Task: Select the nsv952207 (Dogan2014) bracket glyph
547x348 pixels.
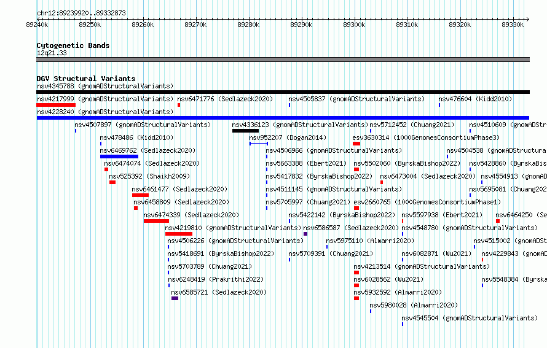Action: (259, 144)
